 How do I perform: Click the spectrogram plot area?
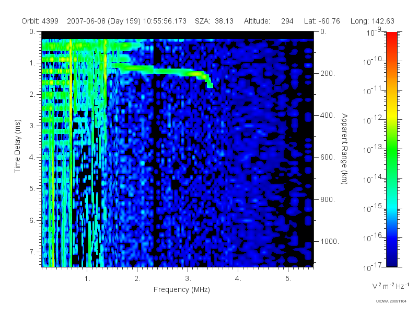pos(178,149)
